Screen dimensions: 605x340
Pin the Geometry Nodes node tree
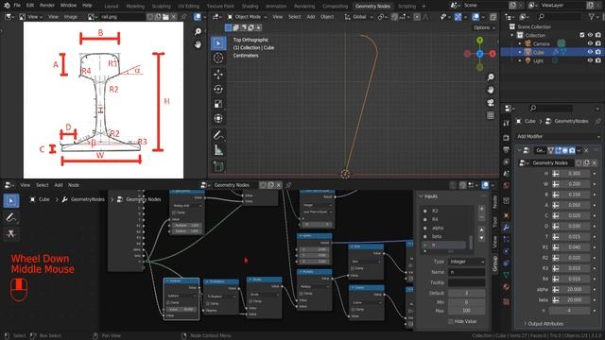coord(288,185)
